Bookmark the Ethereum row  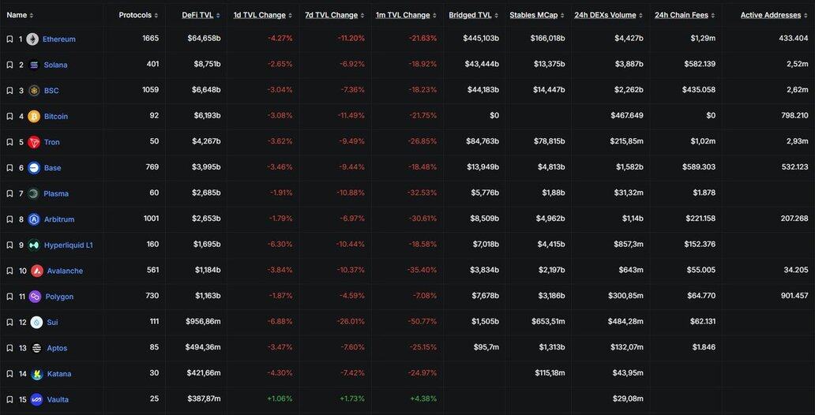tap(9, 39)
